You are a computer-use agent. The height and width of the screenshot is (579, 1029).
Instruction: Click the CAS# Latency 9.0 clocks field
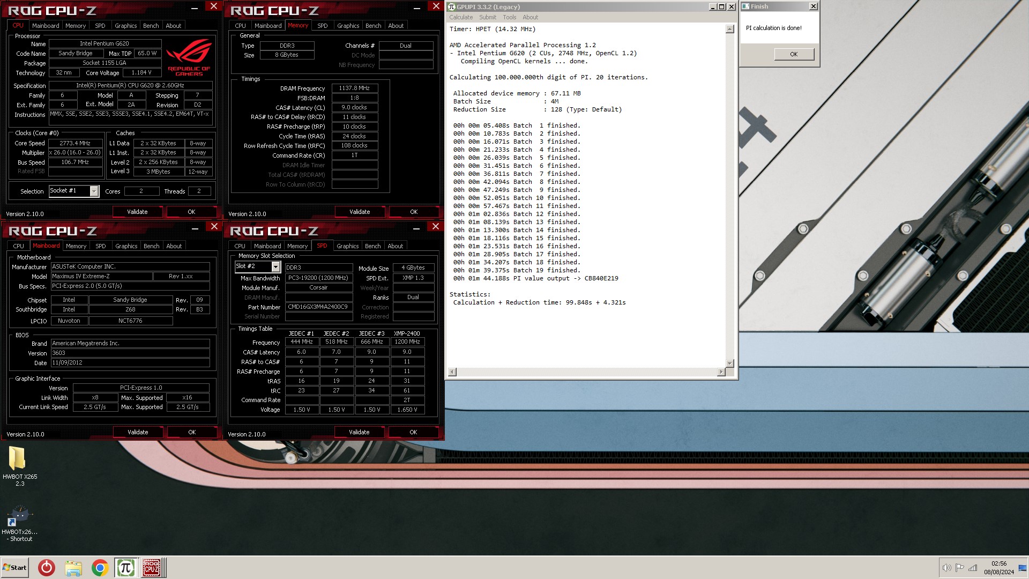pyautogui.click(x=354, y=107)
